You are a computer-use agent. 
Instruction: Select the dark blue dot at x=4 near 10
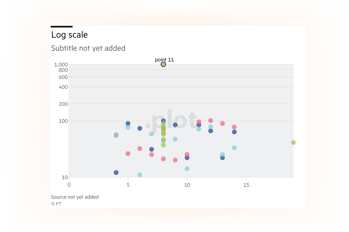click(116, 173)
